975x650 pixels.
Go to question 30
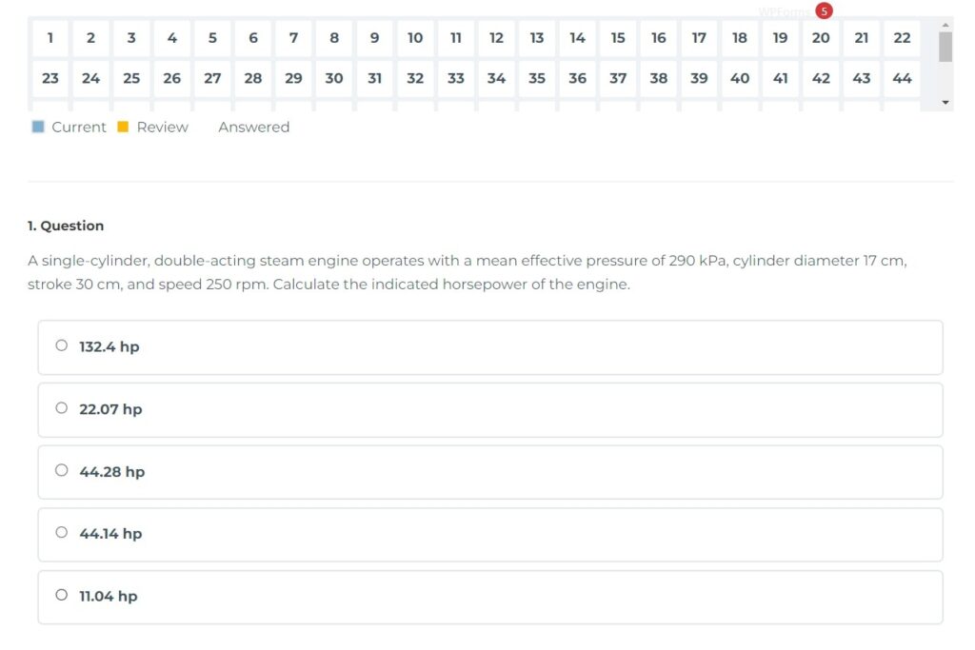pos(334,78)
